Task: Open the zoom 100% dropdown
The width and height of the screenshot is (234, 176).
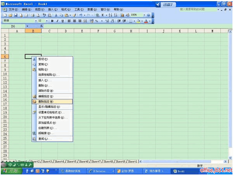Action: (144, 15)
